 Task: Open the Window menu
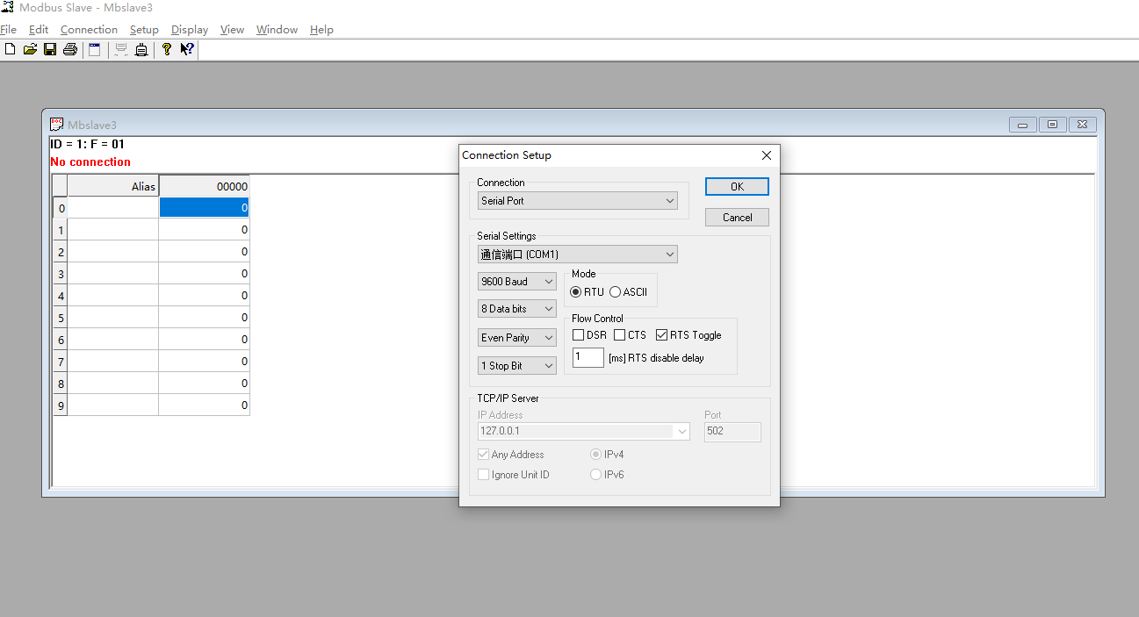pos(277,30)
